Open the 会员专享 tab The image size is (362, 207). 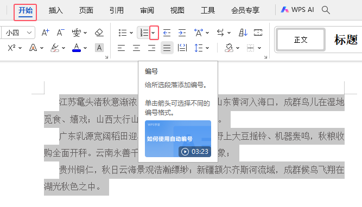(x=245, y=10)
